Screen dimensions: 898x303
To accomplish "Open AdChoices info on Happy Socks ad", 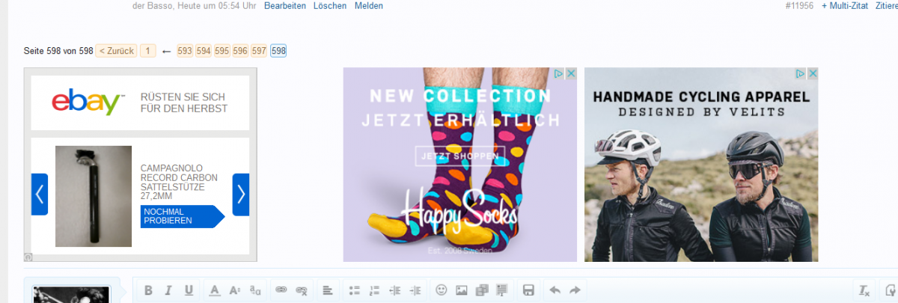I will [x=559, y=73].
